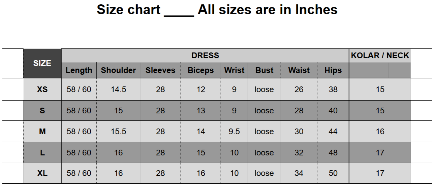Select the Shoulder column header
Viewport: 434px width, 184px height.
[118, 70]
